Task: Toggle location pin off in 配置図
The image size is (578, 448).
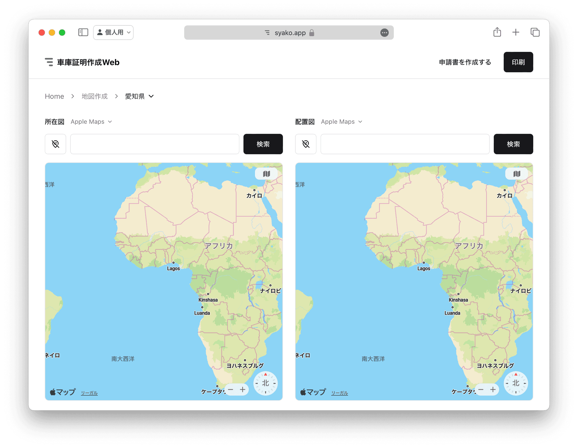Action: click(x=306, y=144)
